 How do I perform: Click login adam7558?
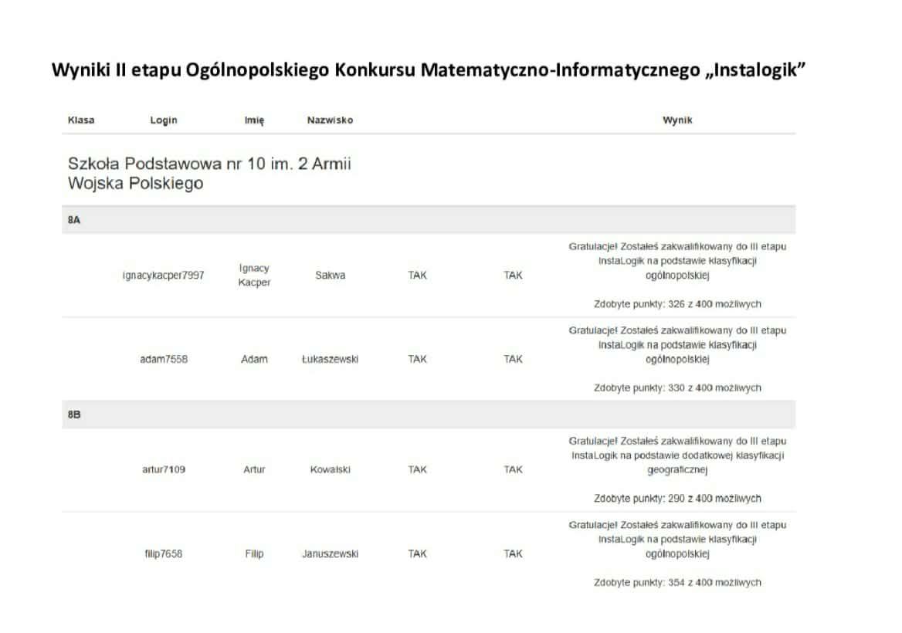click(164, 359)
